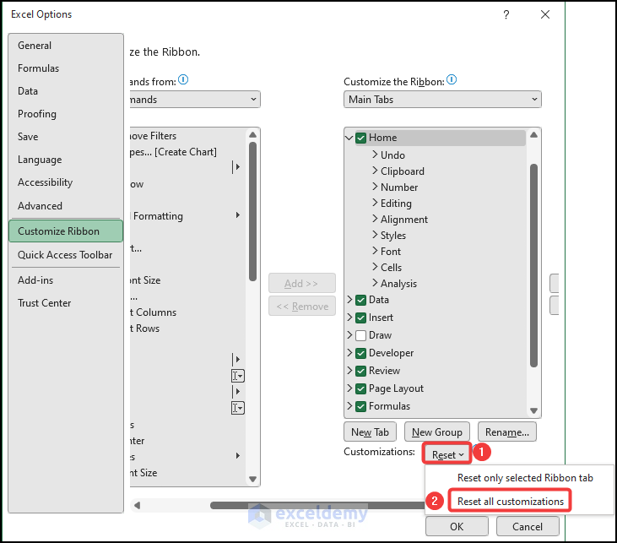Expand the Formulas tab node in ribbon tree
The width and height of the screenshot is (617, 543).
coord(349,406)
